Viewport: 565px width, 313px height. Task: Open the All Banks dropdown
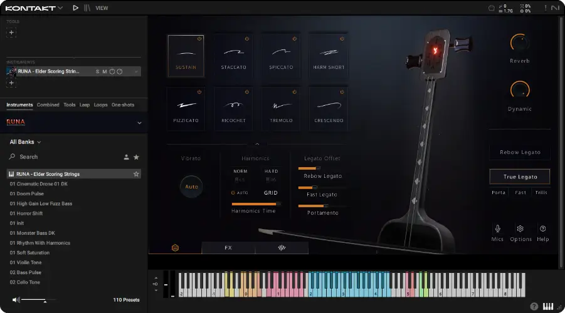coord(25,142)
